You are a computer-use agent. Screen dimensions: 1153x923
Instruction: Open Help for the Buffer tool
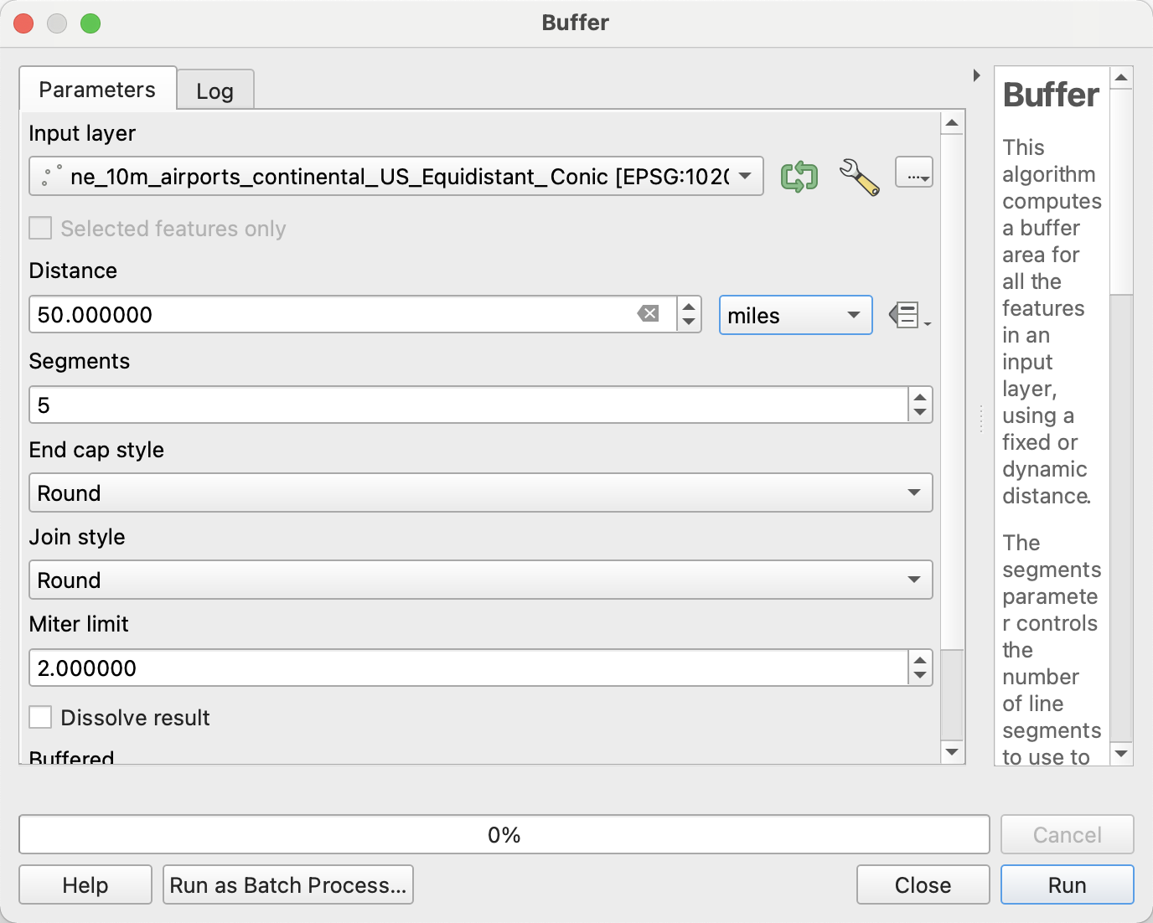(85, 884)
